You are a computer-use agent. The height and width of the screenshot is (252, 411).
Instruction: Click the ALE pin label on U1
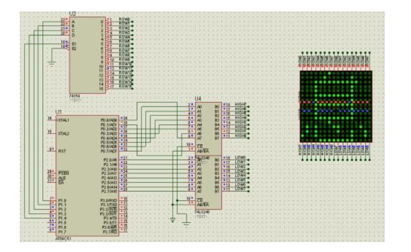tap(62, 177)
